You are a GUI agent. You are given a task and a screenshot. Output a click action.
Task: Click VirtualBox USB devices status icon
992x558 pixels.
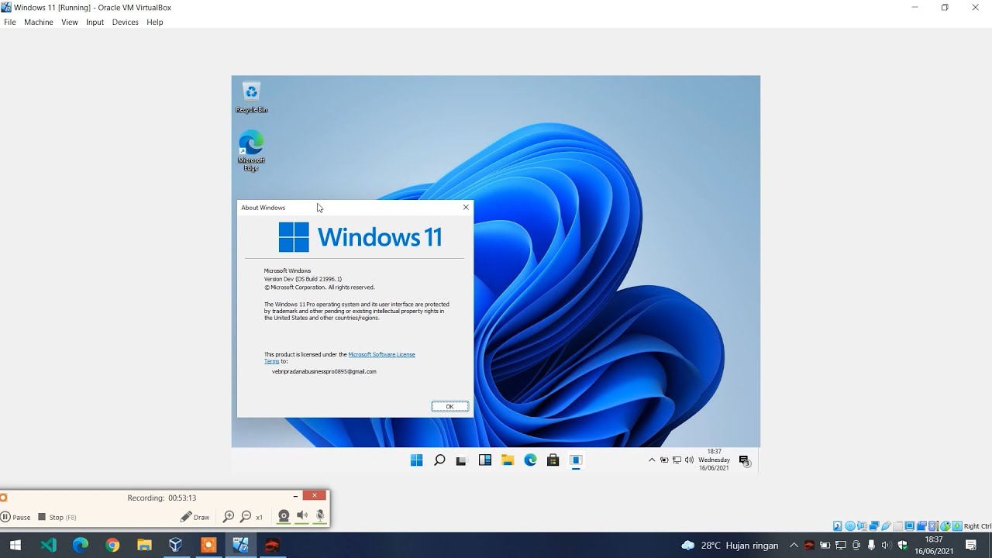pyautogui.click(x=886, y=525)
